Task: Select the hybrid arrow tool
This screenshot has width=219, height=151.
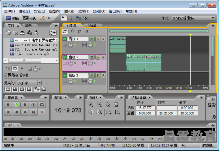Action: coord(64,18)
